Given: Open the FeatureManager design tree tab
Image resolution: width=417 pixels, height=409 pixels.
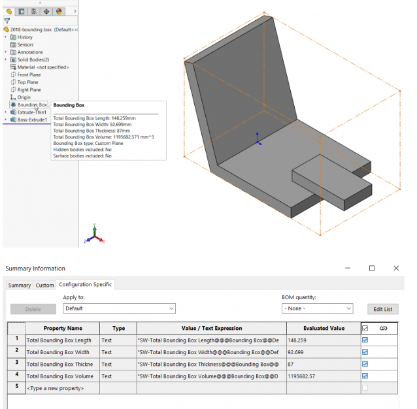Looking at the screenshot, I should point(9,11).
